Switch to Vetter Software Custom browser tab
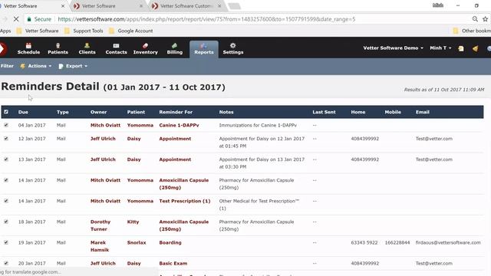 [186, 6]
